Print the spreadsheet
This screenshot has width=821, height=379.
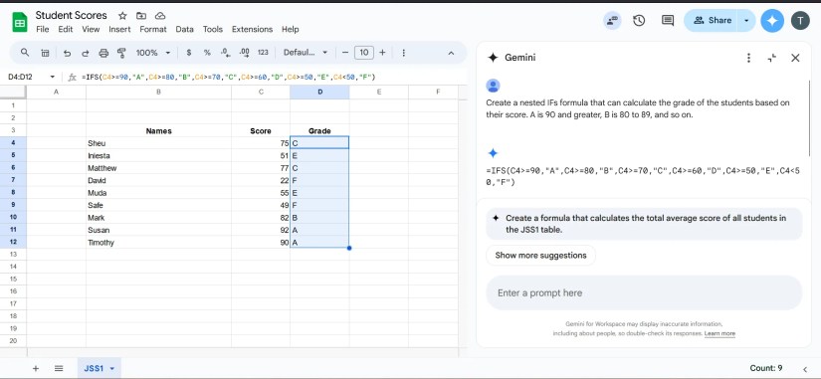(x=103, y=53)
